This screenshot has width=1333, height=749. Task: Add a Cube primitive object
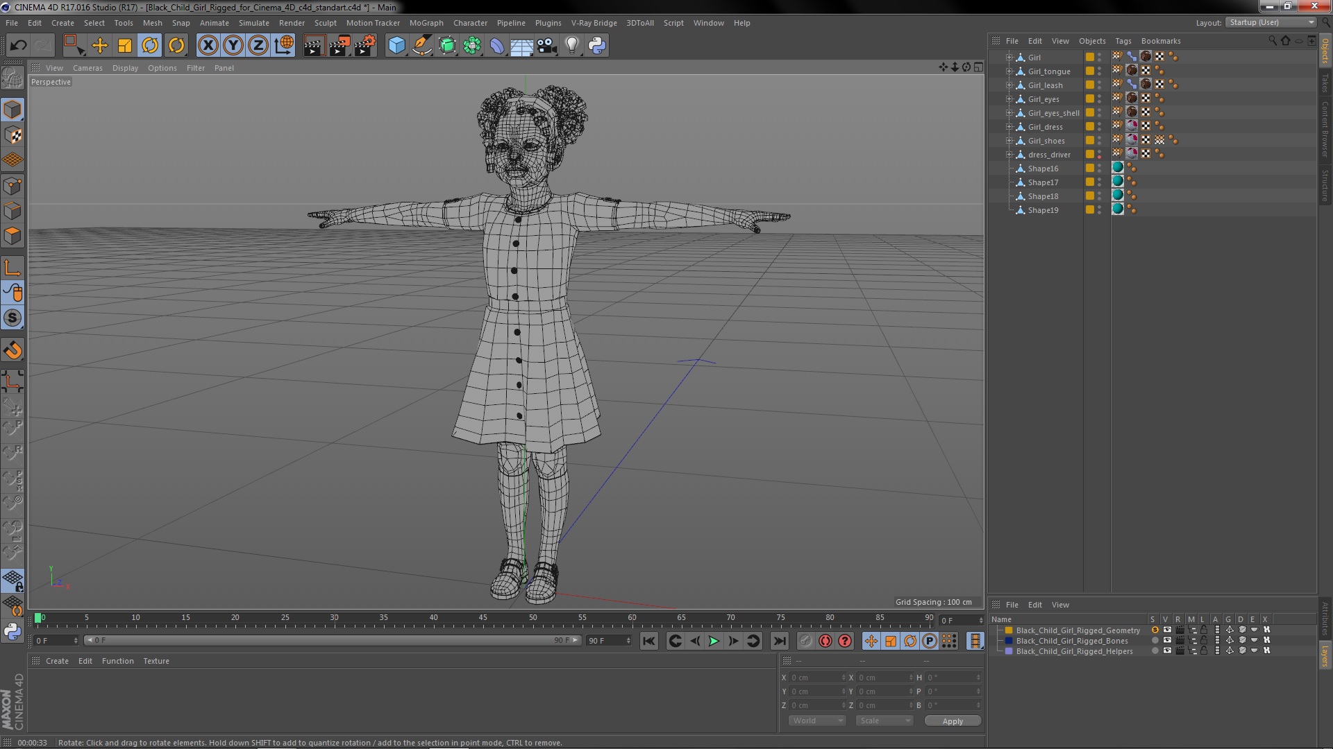[x=396, y=46]
